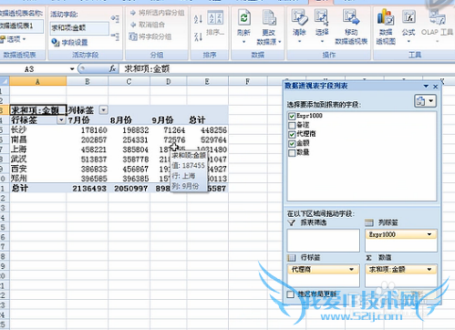This screenshot has width=455, height=330.
Task: Toggle the 备注 field checkbox
Action: (x=292, y=125)
